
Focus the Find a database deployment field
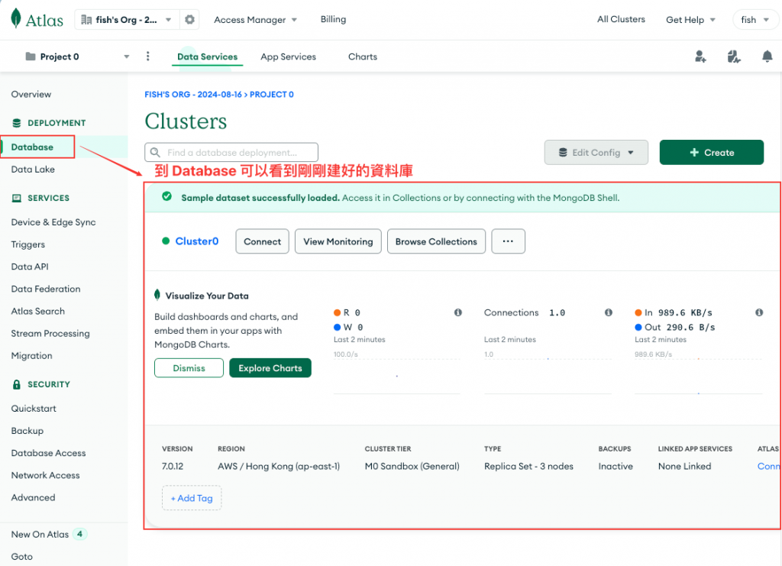tap(231, 152)
